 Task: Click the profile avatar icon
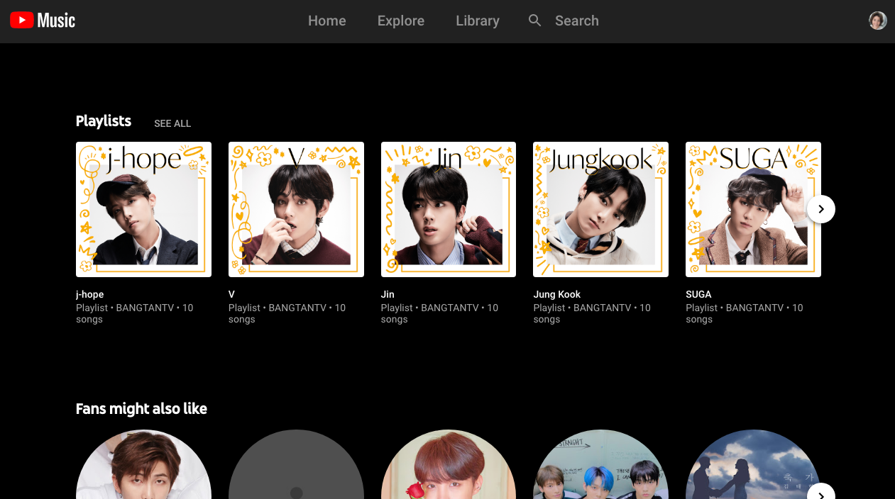[877, 21]
